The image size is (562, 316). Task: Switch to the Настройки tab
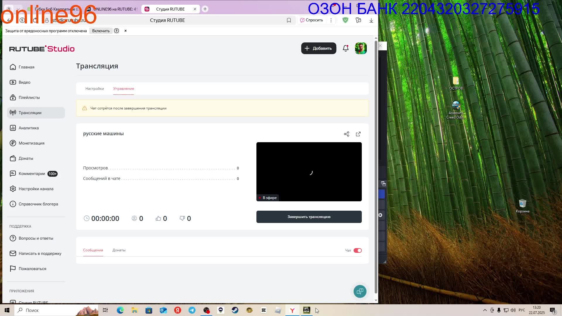(x=95, y=89)
